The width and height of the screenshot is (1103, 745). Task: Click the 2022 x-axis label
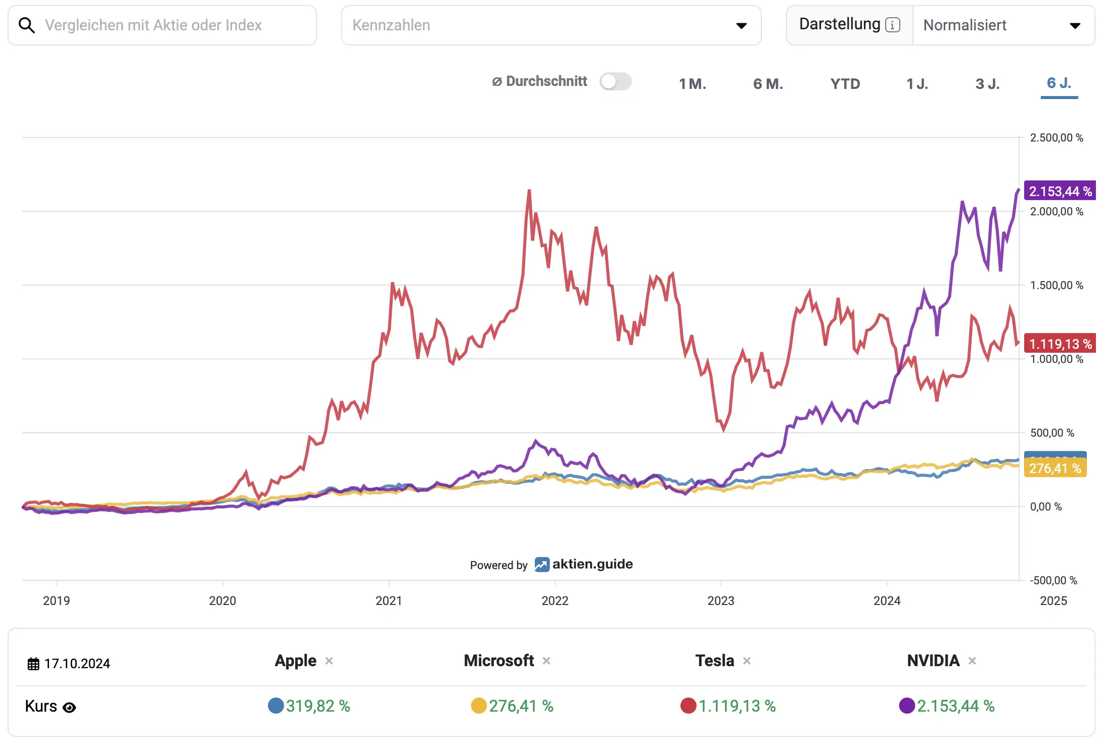click(555, 601)
